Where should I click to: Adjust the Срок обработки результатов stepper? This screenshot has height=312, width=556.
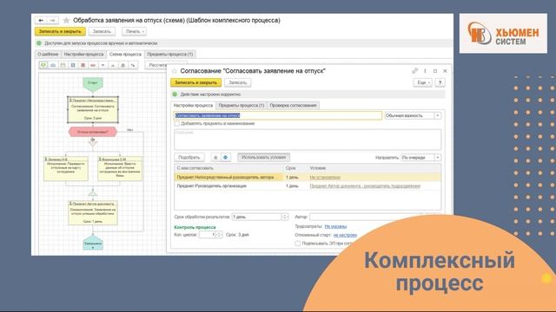(285, 217)
